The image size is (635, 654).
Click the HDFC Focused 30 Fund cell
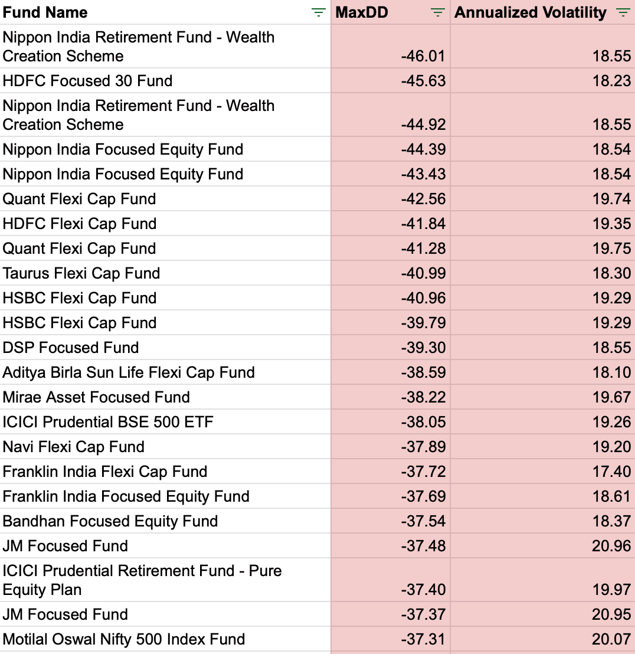click(88, 81)
